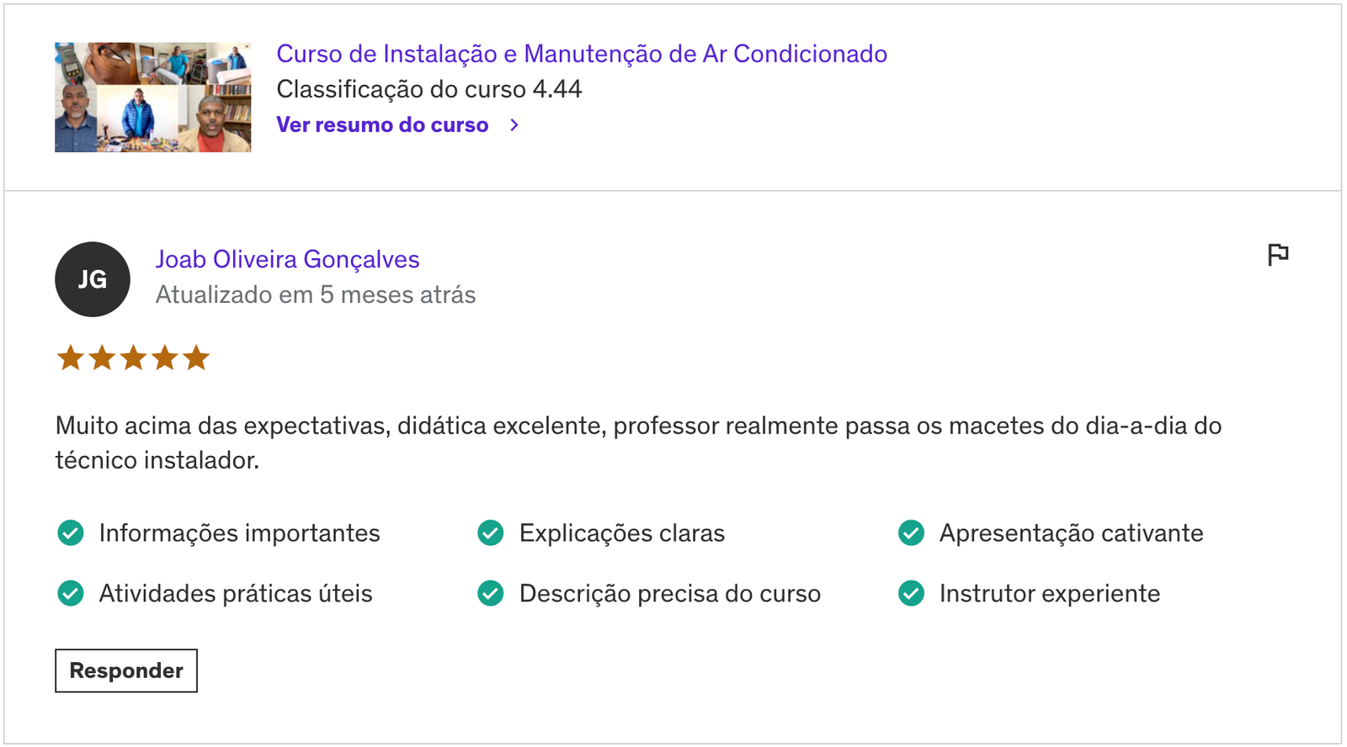Click the checkmark beside Instrutor experiente
This screenshot has height=747, width=1347.
click(x=911, y=593)
